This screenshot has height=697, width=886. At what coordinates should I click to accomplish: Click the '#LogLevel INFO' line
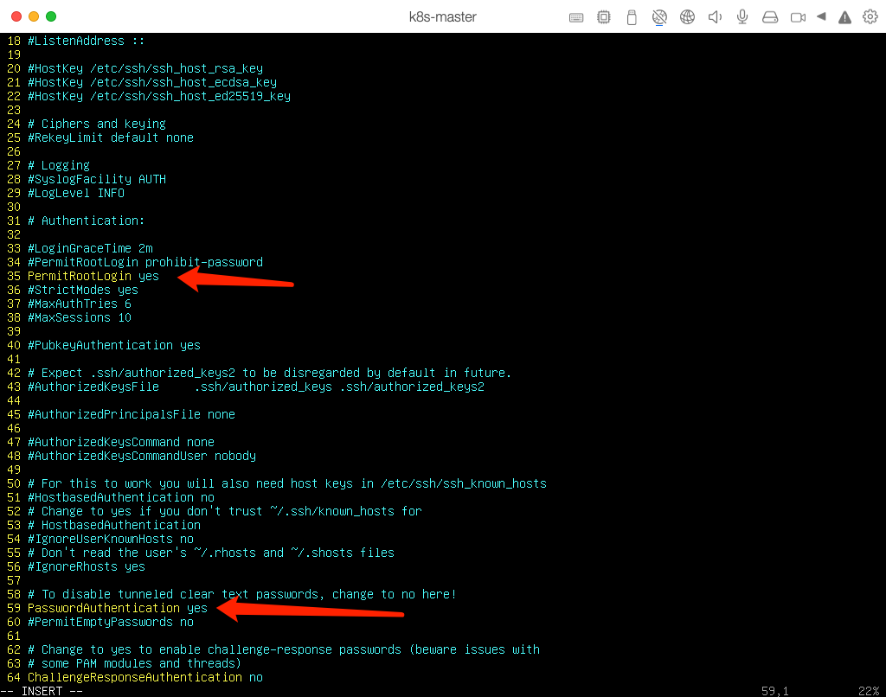[76, 193]
